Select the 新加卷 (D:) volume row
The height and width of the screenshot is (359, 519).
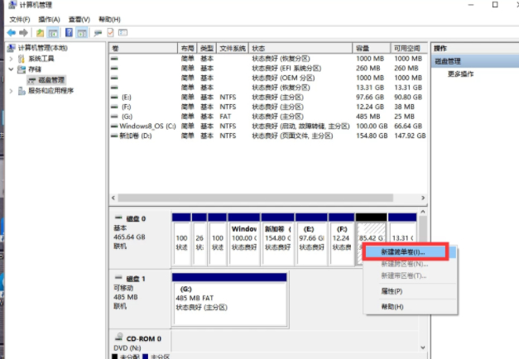[x=267, y=136]
